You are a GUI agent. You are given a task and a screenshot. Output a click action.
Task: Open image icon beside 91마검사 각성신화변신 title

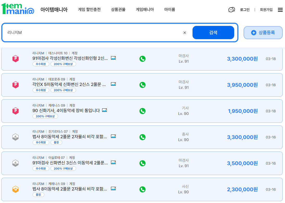pyautogui.click(x=113, y=58)
